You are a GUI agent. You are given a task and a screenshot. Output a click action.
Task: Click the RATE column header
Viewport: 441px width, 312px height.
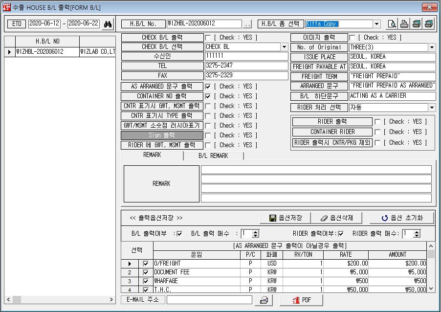[x=346, y=255]
